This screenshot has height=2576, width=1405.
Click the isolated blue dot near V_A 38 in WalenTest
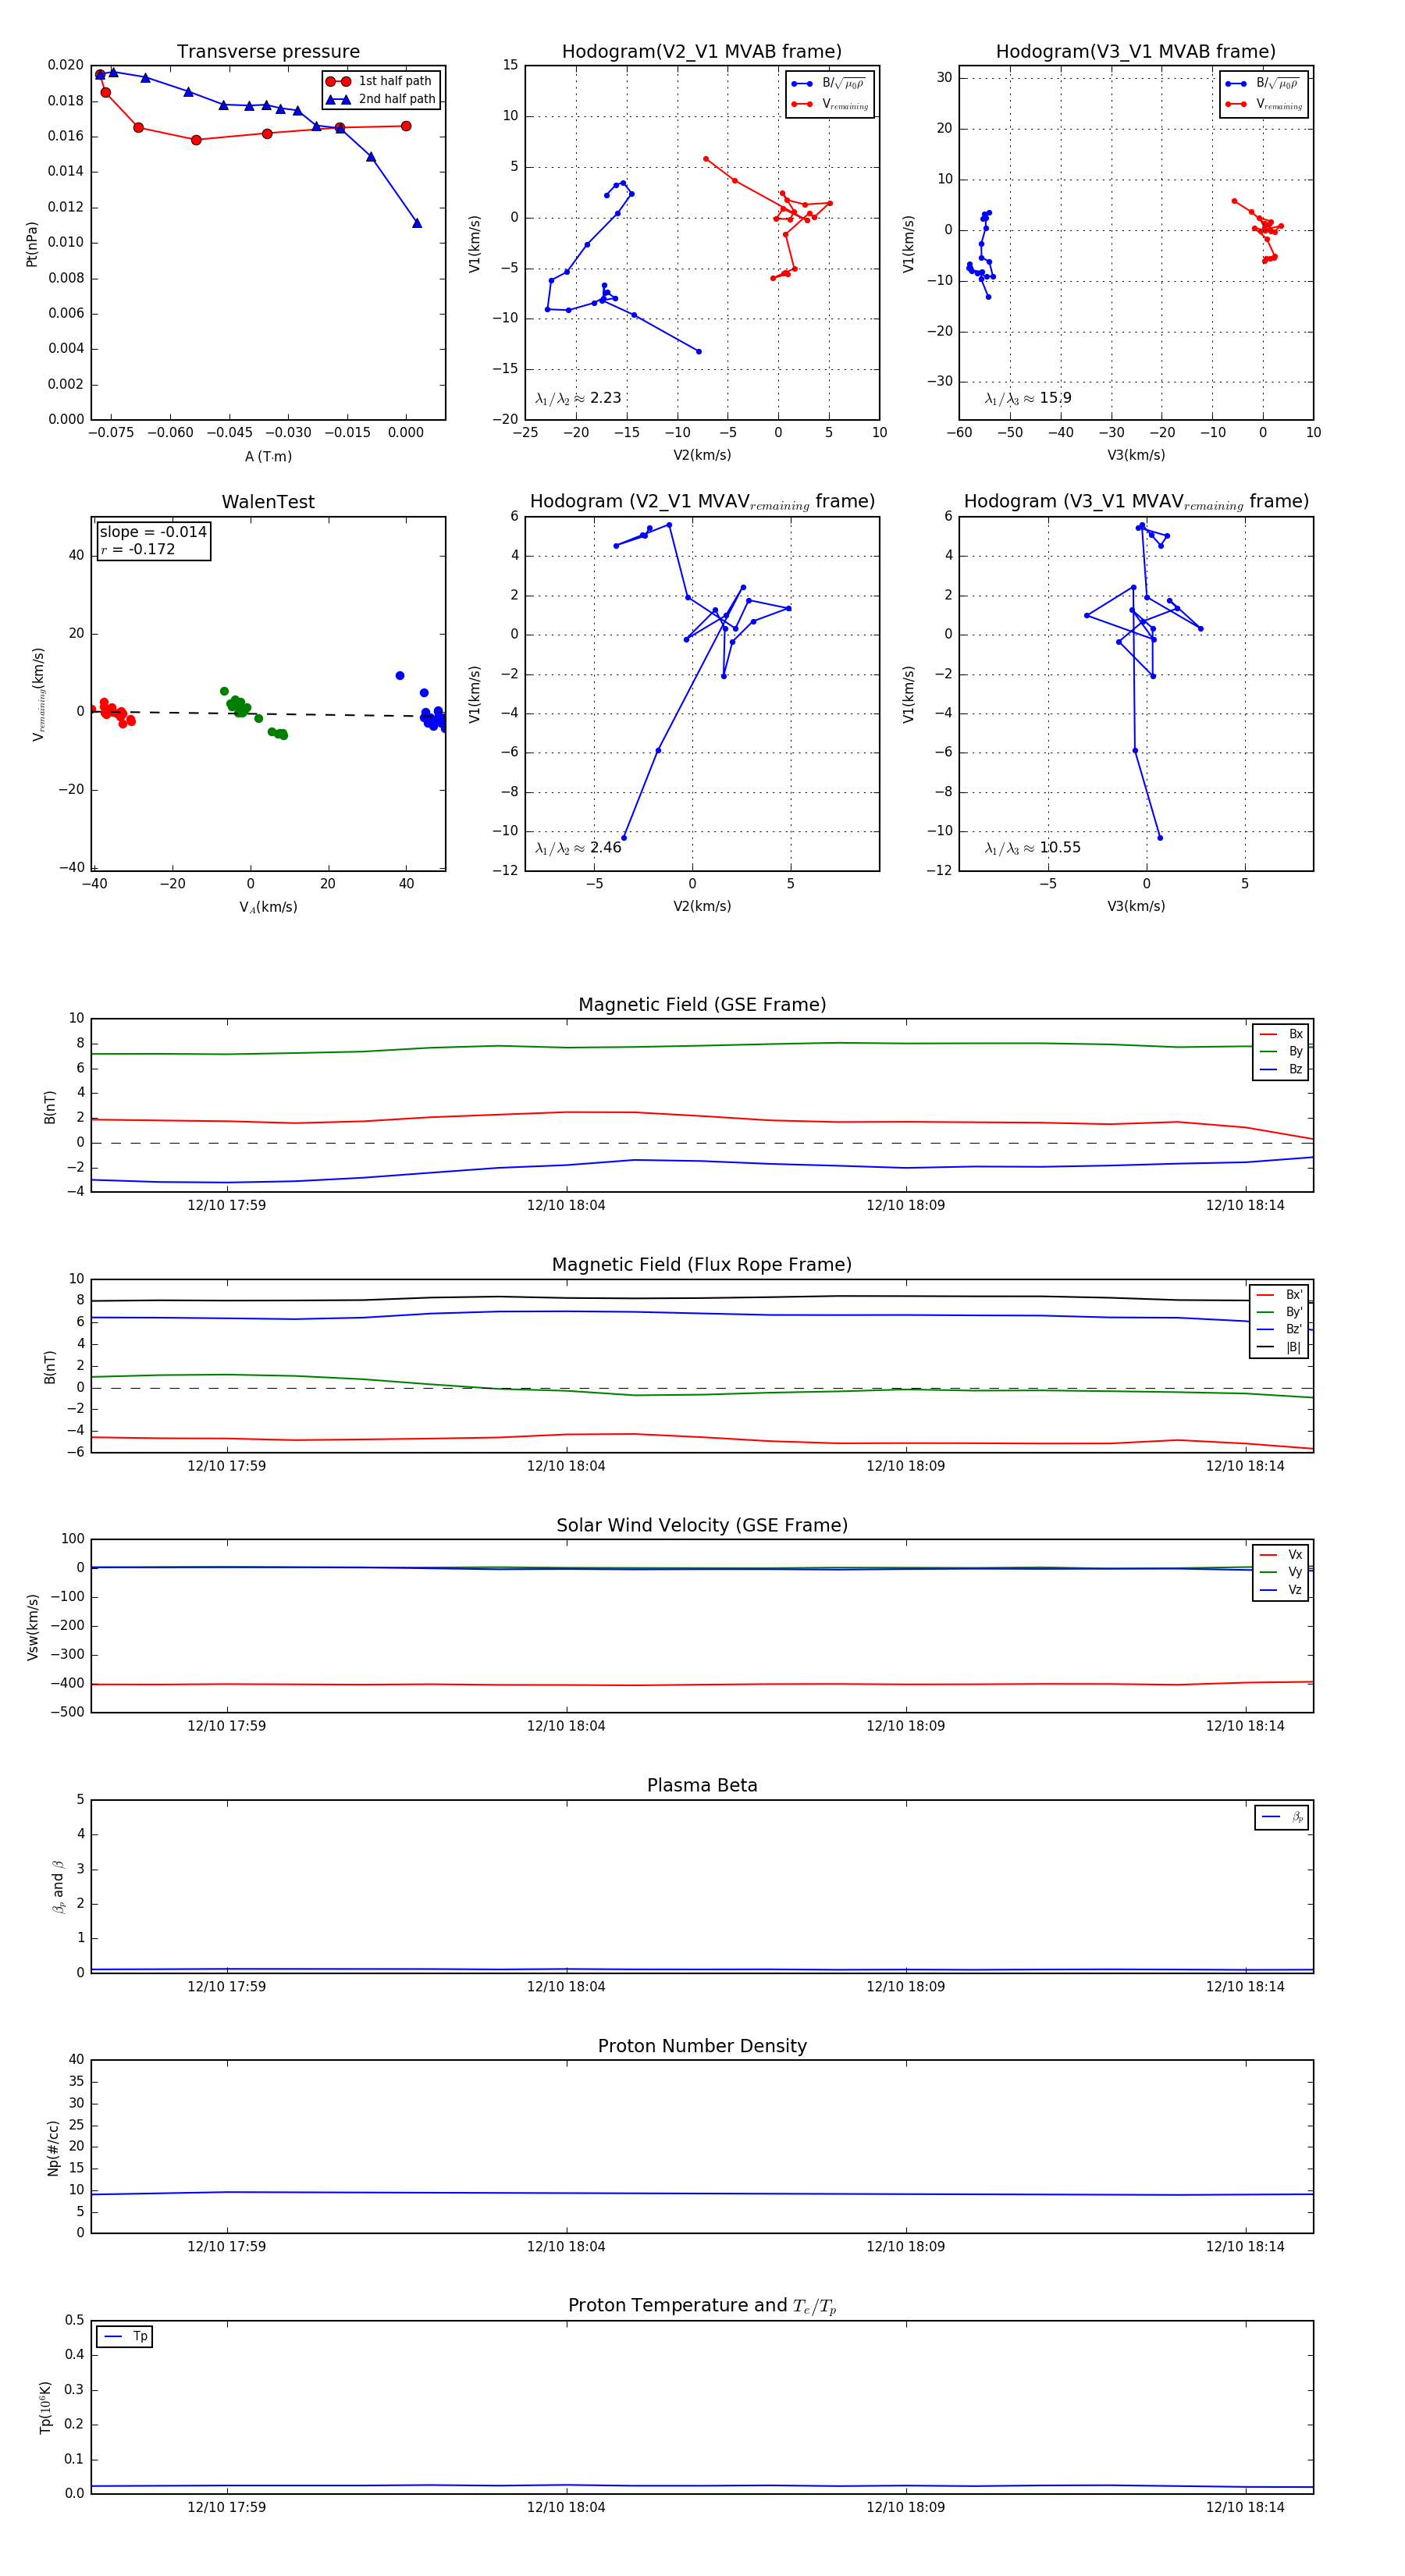400,676
